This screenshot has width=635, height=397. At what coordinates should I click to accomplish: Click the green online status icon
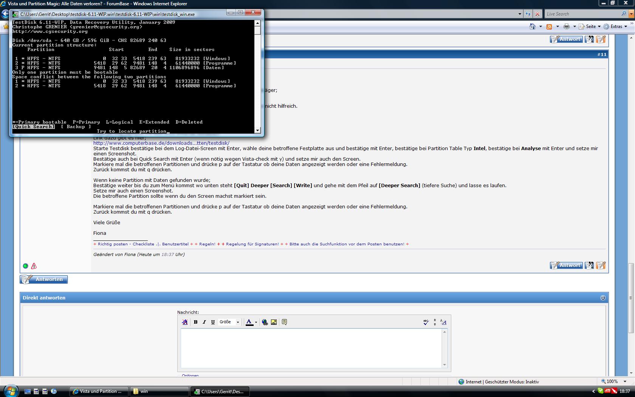point(25,266)
